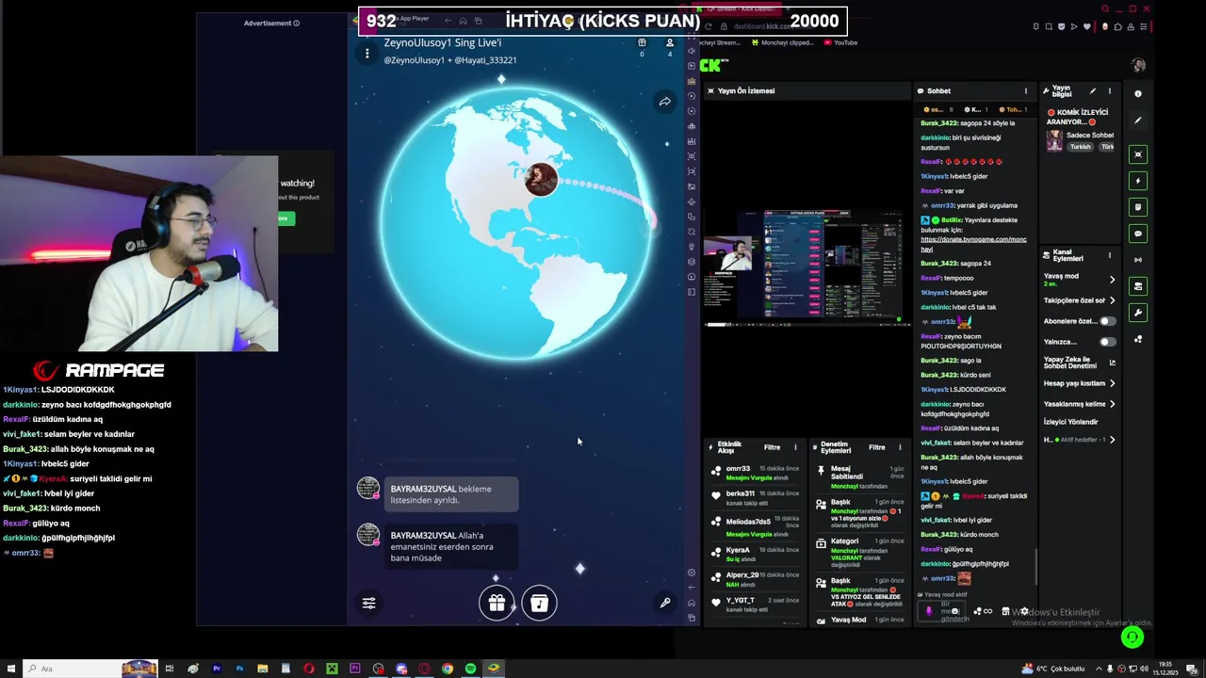Click the profile avatar in the dashboard corner
Screen dimensions: 1206x678
tap(1138, 65)
